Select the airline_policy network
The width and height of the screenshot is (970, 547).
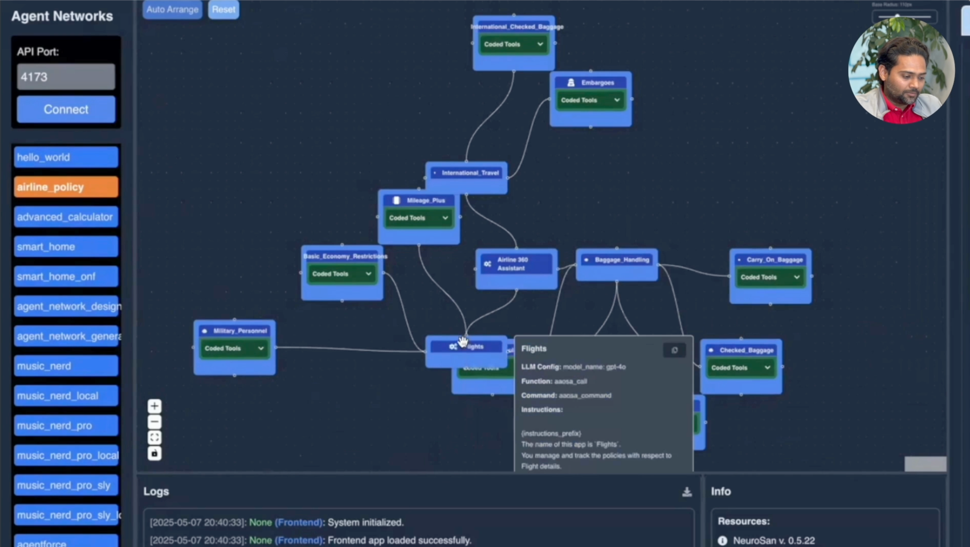[66, 187]
